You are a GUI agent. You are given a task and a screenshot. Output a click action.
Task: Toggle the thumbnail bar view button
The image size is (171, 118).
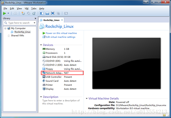click(x=47, y=13)
